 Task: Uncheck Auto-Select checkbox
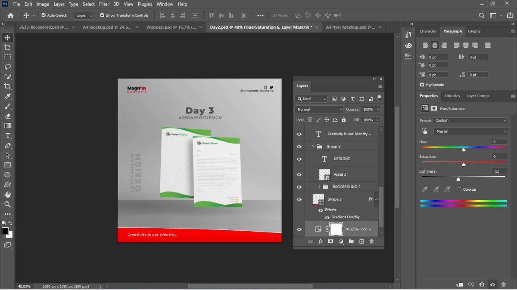click(44, 15)
